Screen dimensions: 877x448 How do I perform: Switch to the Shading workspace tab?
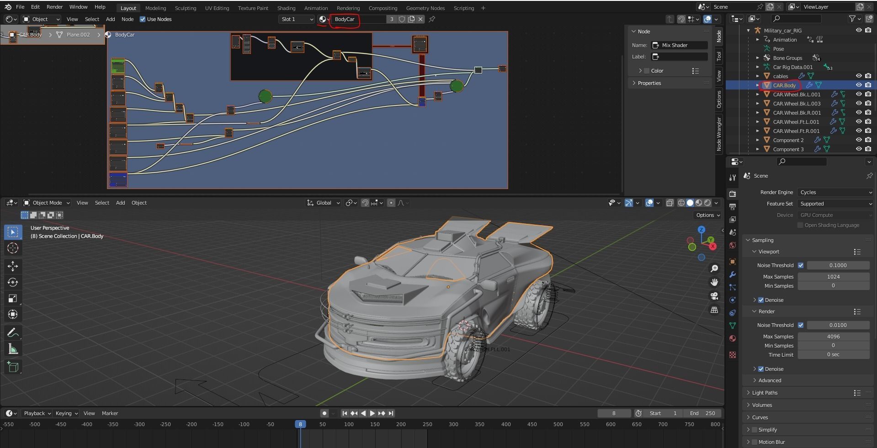point(286,8)
